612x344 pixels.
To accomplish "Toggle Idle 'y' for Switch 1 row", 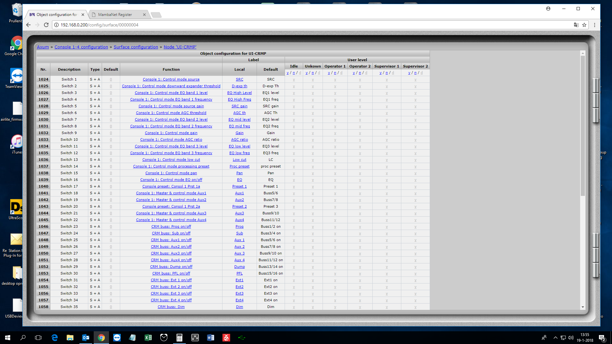I will tap(294, 80).
